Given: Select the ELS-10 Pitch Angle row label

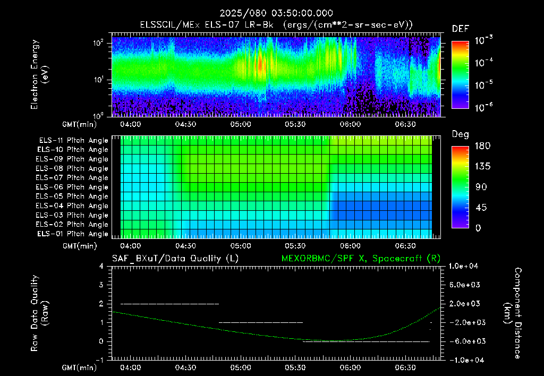Looking at the screenshot, I should tap(73, 150).
